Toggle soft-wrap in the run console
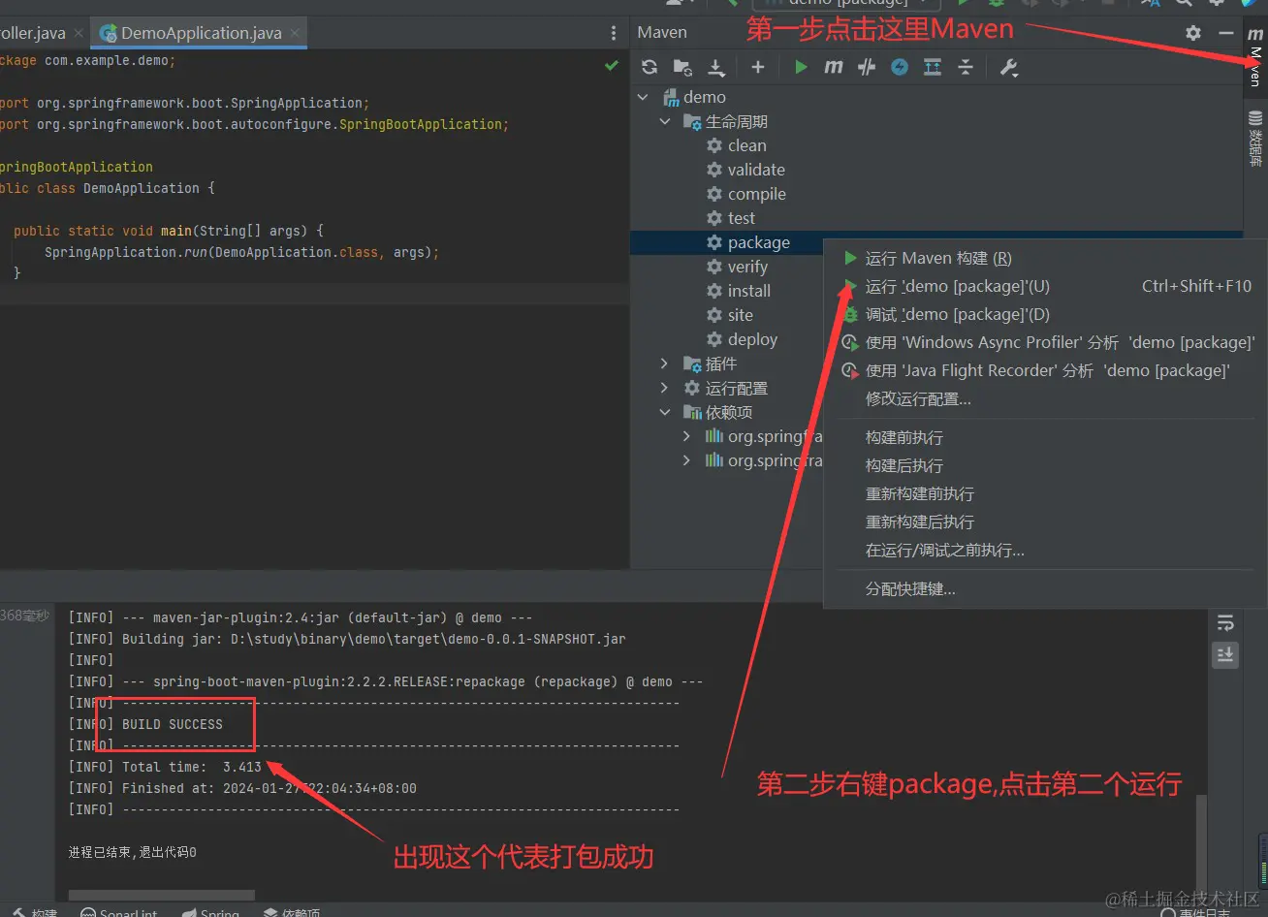The width and height of the screenshot is (1268, 917). coord(1225,623)
